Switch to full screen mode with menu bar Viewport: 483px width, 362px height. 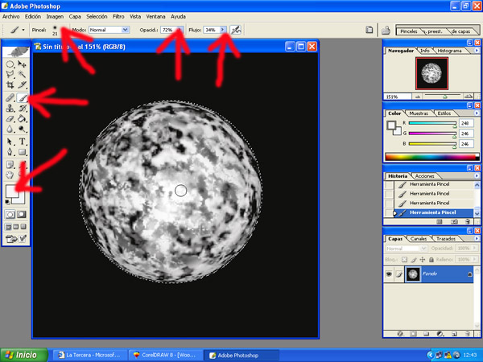(x=16, y=227)
